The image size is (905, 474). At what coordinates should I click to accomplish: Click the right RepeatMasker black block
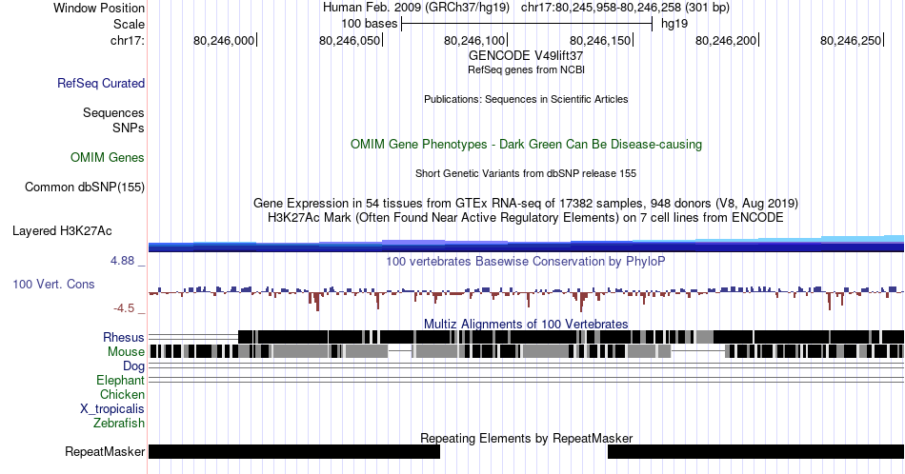pos(755,451)
